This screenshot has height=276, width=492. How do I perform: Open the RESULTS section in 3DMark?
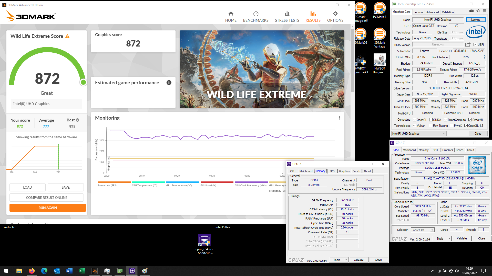(x=313, y=17)
